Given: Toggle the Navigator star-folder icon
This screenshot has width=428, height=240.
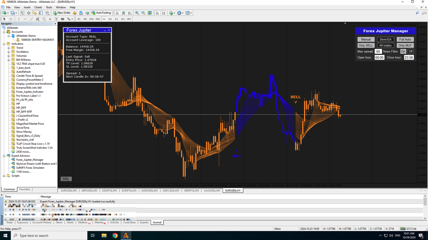Looking at the screenshot, I should click(35, 13).
